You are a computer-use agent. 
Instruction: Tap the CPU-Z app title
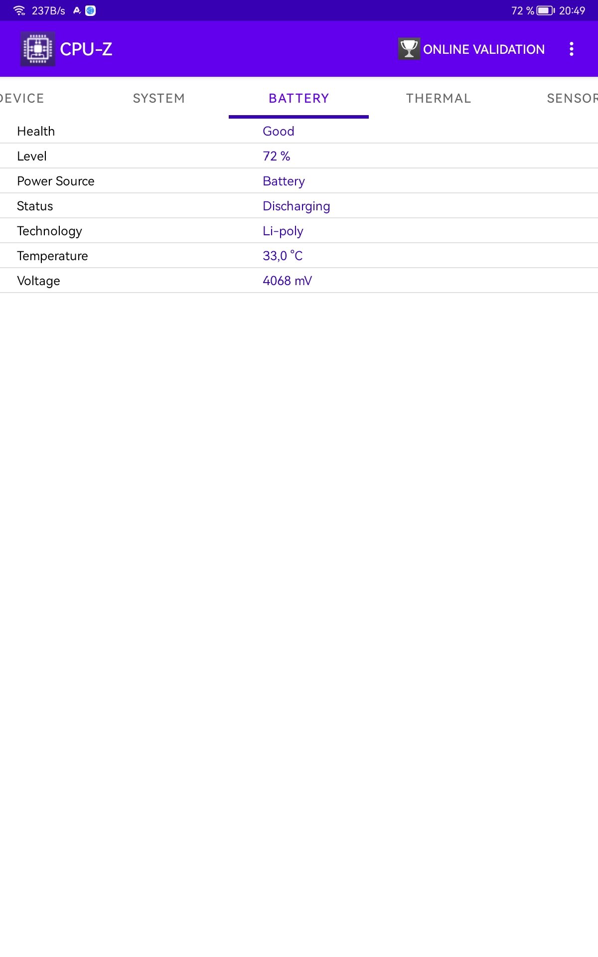pos(86,49)
